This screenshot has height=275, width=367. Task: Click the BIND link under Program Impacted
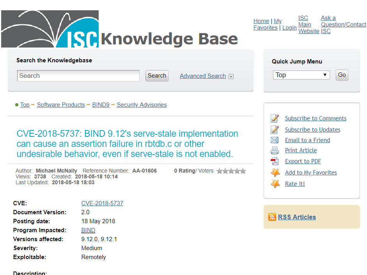click(x=88, y=230)
